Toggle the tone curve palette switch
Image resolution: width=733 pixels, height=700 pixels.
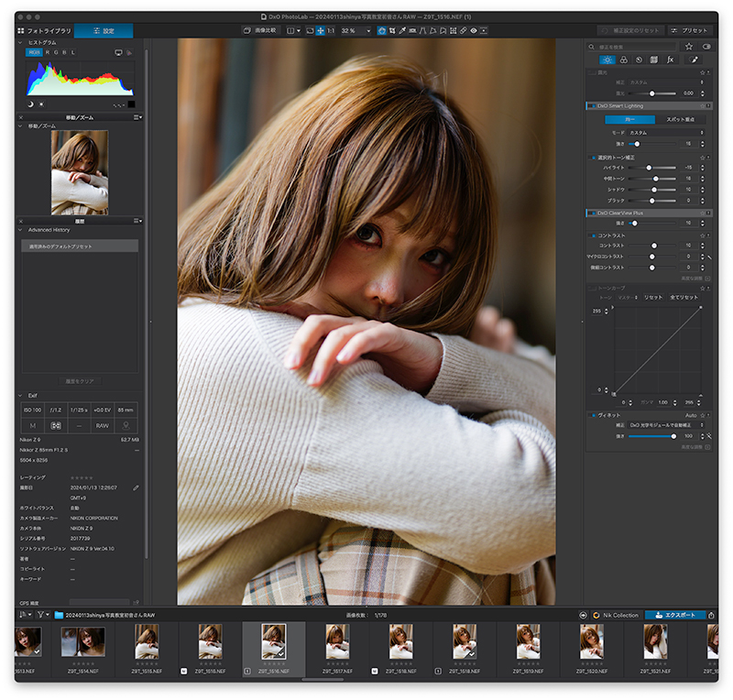pyautogui.click(x=593, y=288)
